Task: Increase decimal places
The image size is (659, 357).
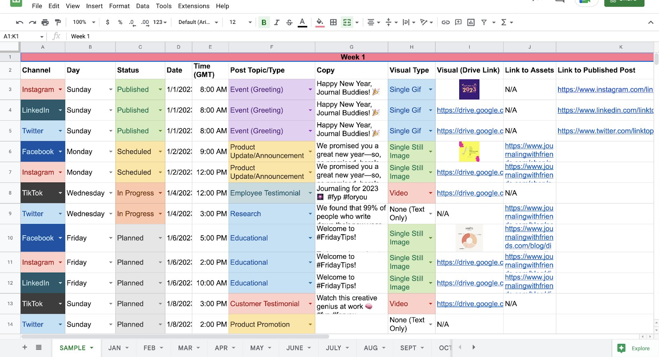Action: [x=145, y=22]
